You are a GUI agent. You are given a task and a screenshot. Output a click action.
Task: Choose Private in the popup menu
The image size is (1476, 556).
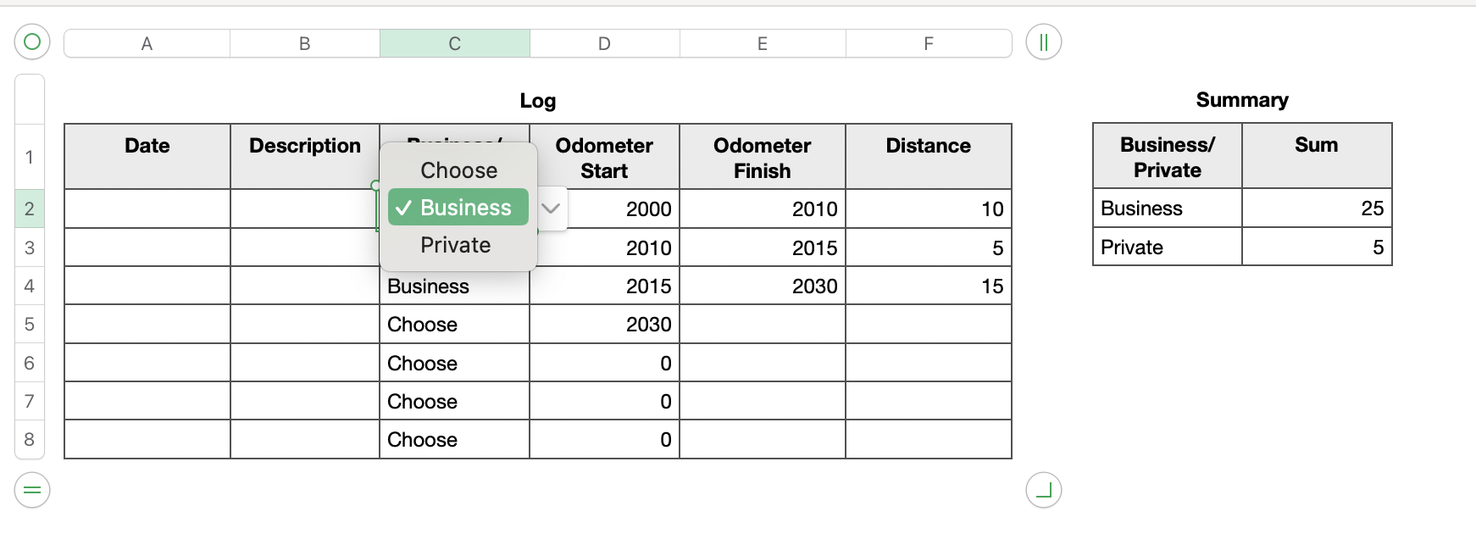(456, 245)
